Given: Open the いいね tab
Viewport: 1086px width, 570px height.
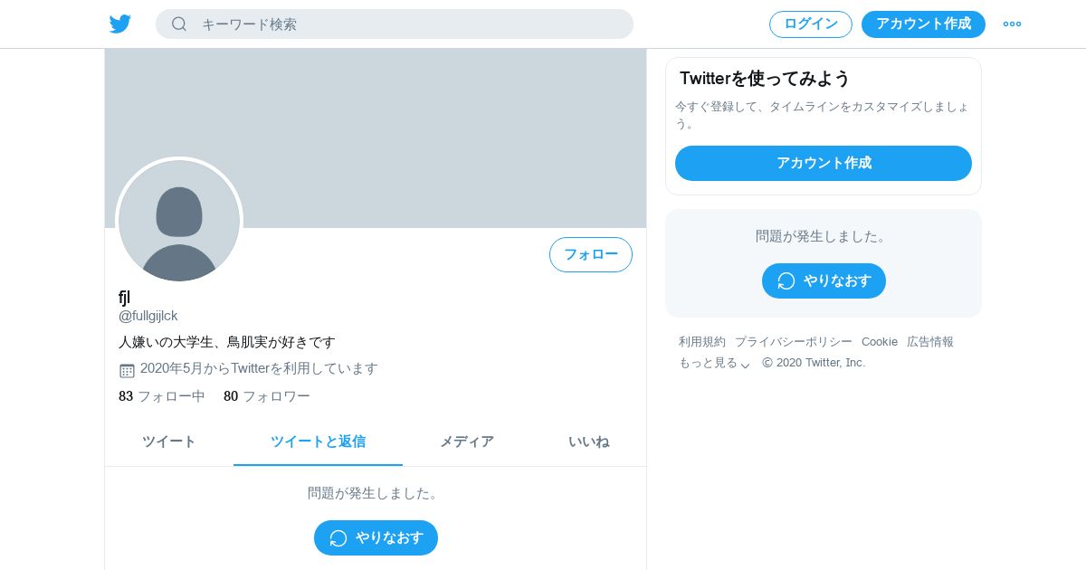Looking at the screenshot, I should click(588, 442).
